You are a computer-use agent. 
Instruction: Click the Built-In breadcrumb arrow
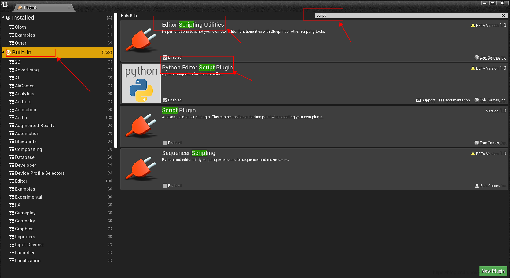click(x=122, y=16)
